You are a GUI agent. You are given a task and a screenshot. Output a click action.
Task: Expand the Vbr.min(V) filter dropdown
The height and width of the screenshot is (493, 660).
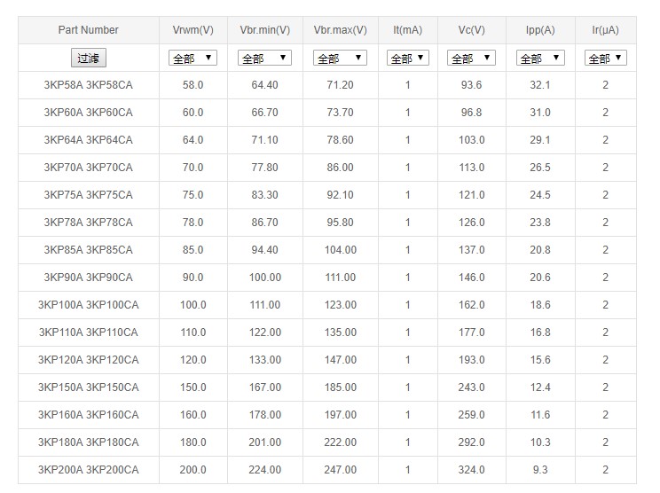pyautogui.click(x=264, y=59)
